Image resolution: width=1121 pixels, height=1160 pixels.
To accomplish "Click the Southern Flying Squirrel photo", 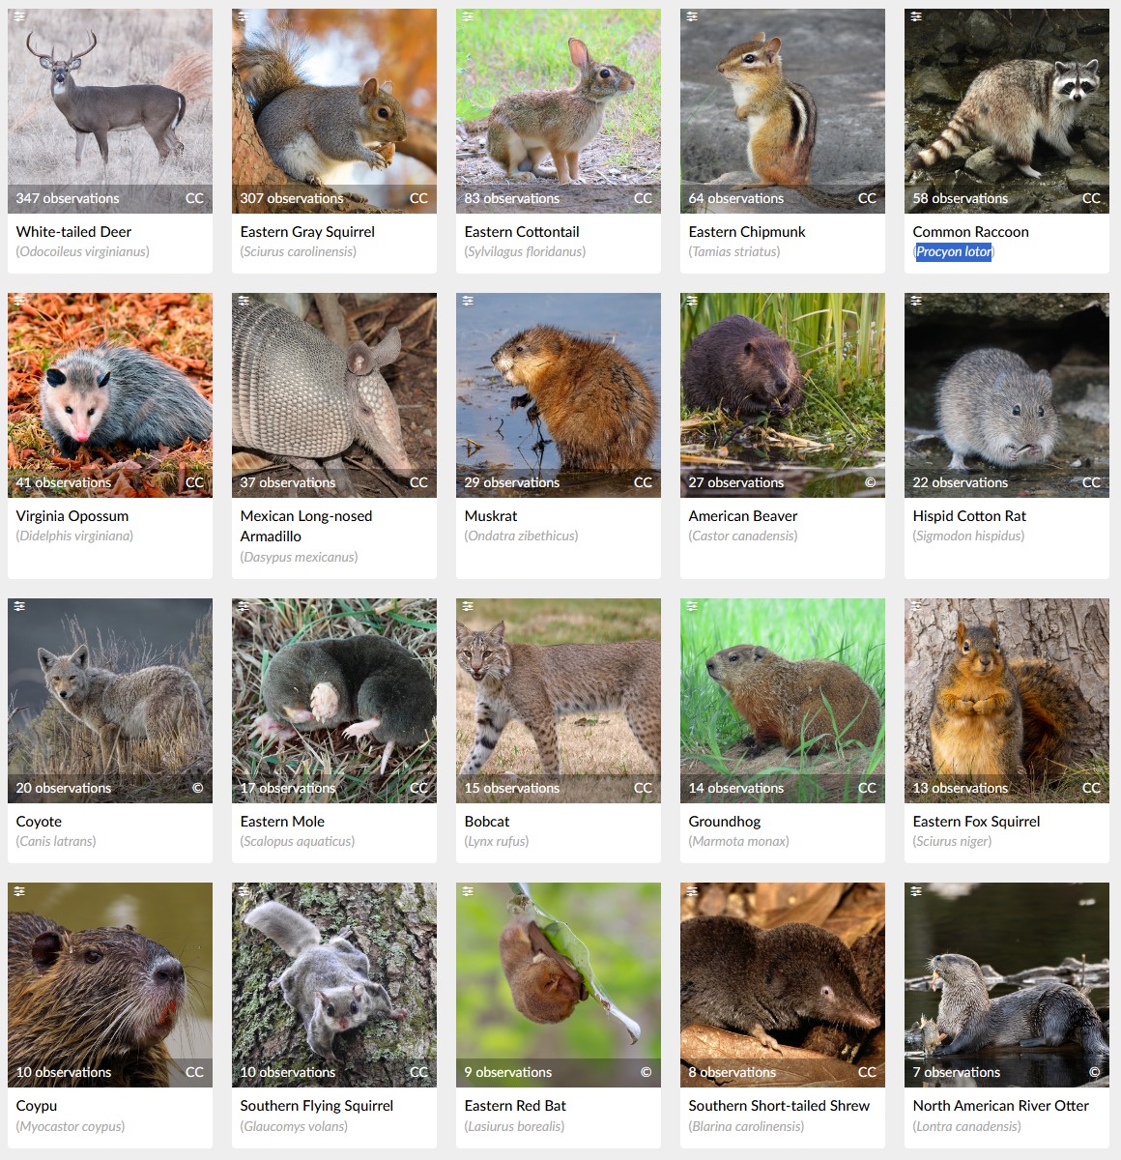I will tap(334, 985).
